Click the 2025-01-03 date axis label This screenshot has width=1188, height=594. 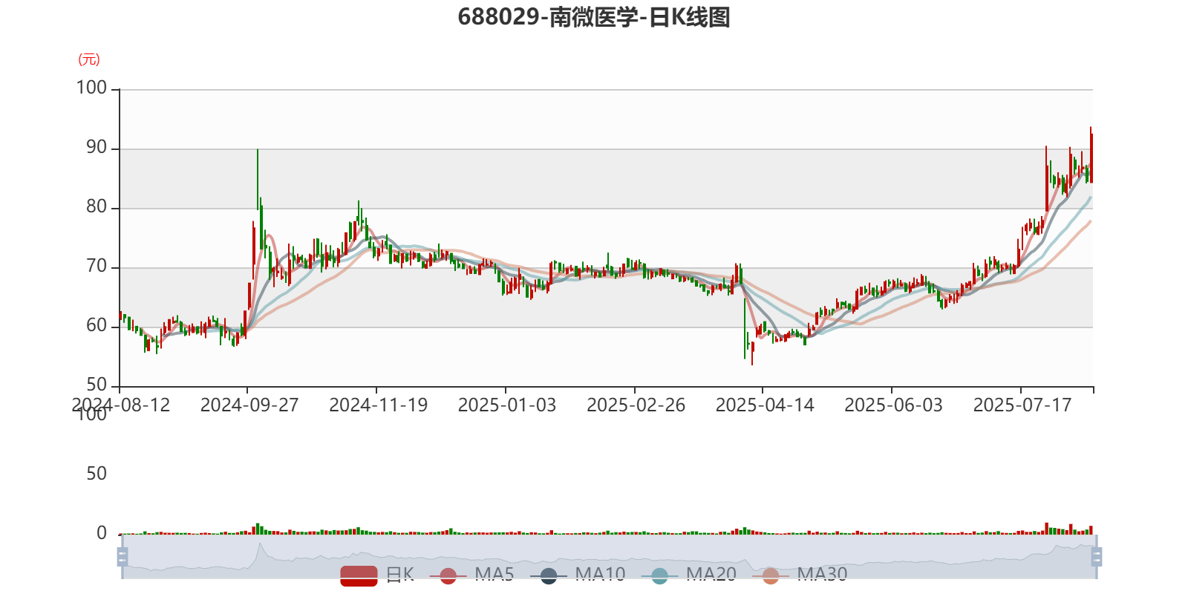pos(507,405)
